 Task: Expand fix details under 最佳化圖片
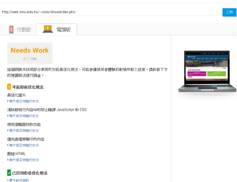(24, 101)
